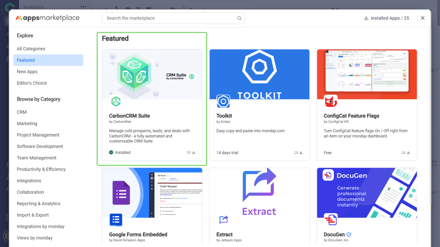Screen dimensions: 440x247
Task: Click ConfigCat download count icon
Action: (408, 153)
